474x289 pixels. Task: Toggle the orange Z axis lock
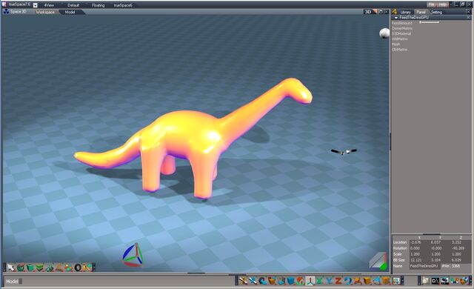(338, 281)
